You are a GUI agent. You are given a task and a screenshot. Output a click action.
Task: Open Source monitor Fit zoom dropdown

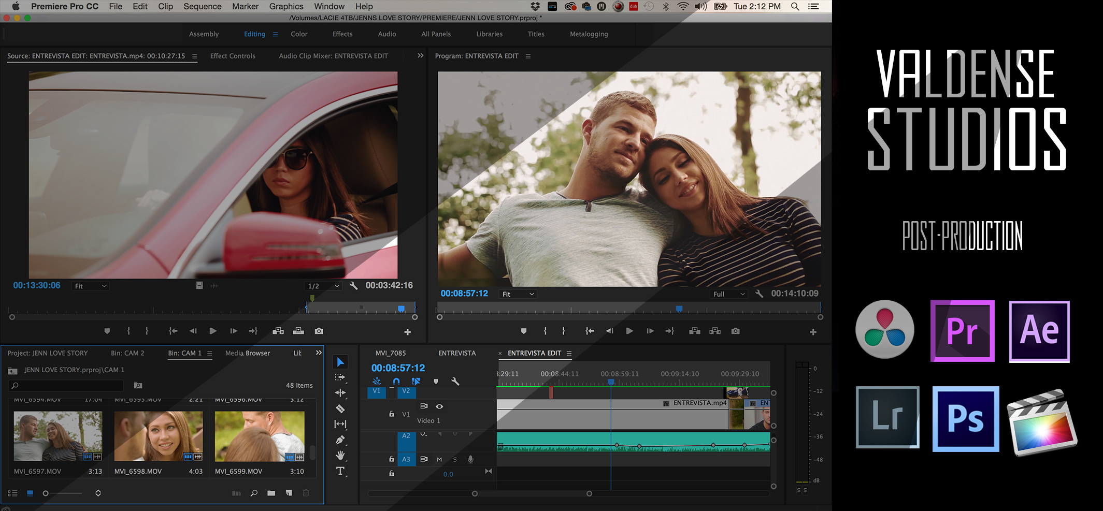[90, 286]
